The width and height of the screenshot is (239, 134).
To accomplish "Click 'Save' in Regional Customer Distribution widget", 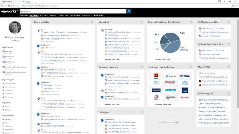I will [168, 60].
